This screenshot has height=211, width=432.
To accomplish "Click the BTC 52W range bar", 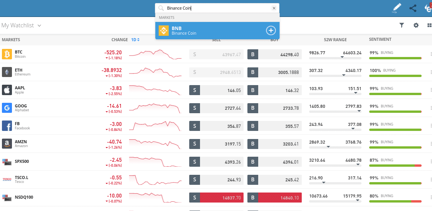I will click(335, 58).
